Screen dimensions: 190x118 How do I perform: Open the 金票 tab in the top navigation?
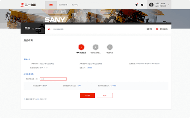[51, 5]
